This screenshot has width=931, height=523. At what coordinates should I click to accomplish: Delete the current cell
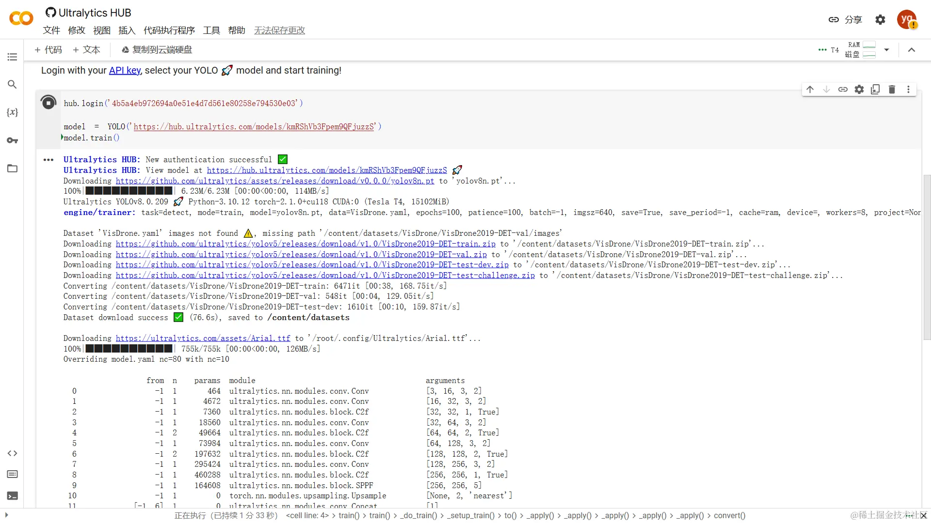892,90
